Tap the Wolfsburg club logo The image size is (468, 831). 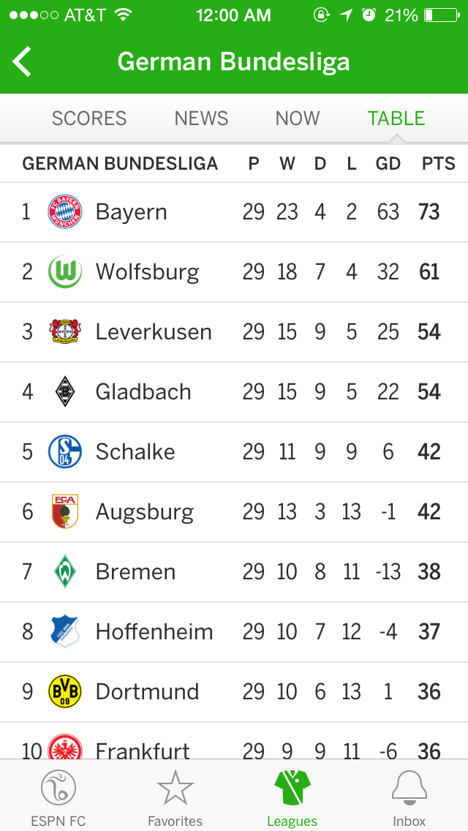[x=64, y=271]
